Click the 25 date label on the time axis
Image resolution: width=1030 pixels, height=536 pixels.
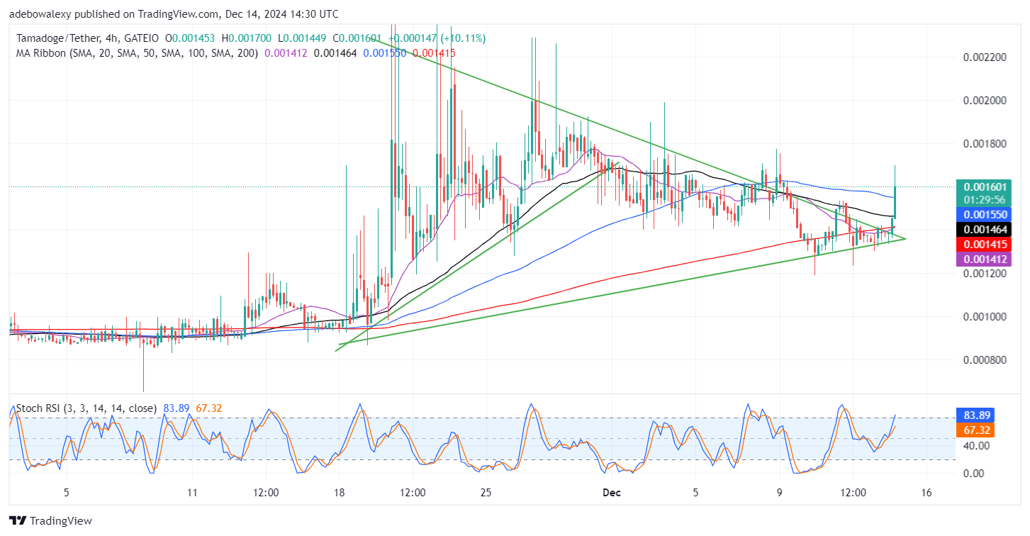click(x=486, y=492)
